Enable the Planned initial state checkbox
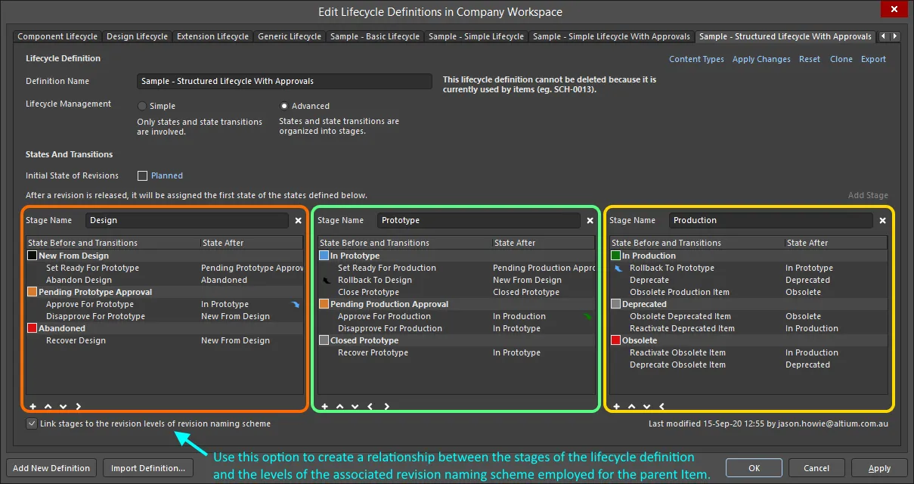Screen dimensions: 914x484 point(142,175)
